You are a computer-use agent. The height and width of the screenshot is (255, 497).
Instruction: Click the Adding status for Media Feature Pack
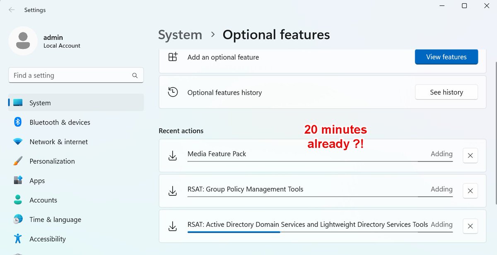point(442,154)
